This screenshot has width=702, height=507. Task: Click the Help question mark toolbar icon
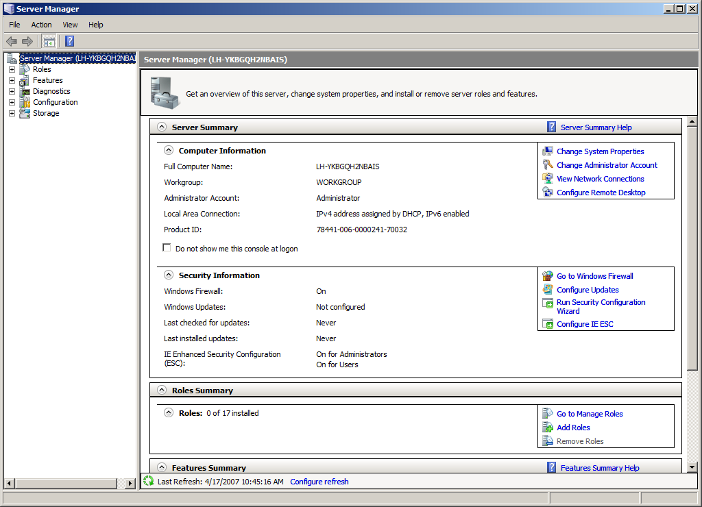(70, 42)
